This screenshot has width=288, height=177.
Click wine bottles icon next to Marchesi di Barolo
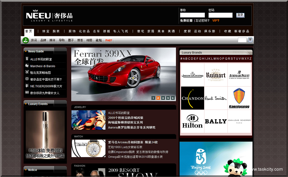[x=27, y=66]
